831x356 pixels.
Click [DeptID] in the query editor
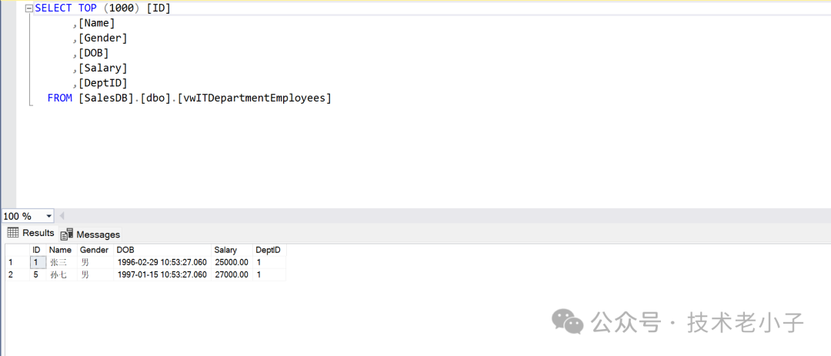click(103, 83)
